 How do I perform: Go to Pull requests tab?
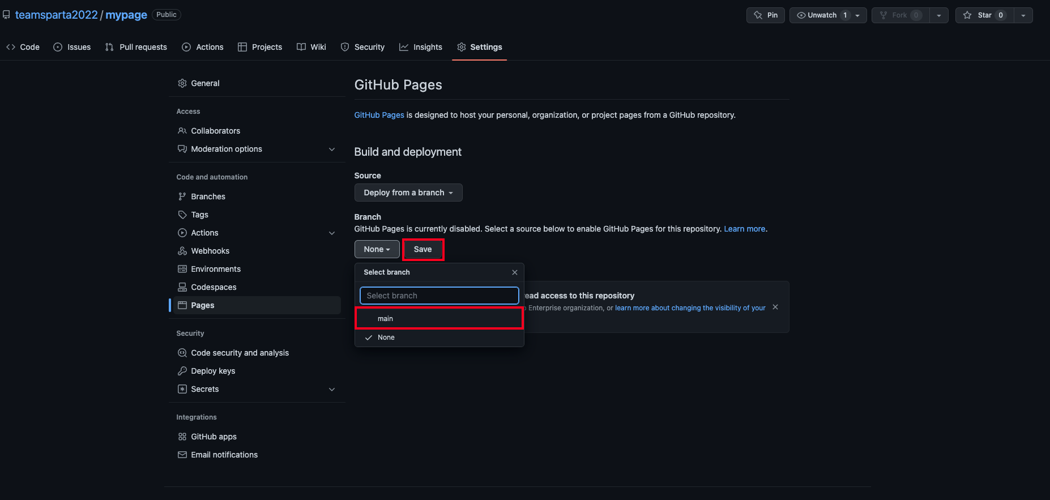(x=136, y=47)
